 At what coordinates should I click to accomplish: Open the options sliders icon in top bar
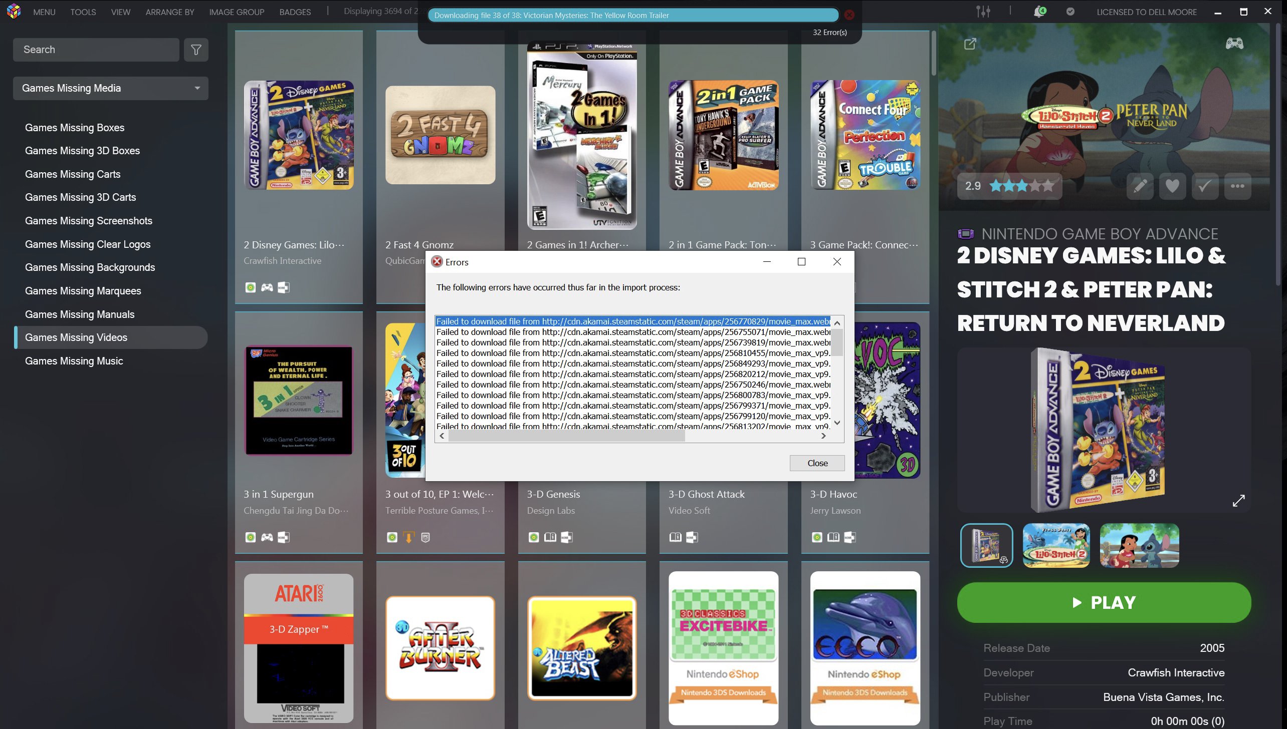(983, 11)
